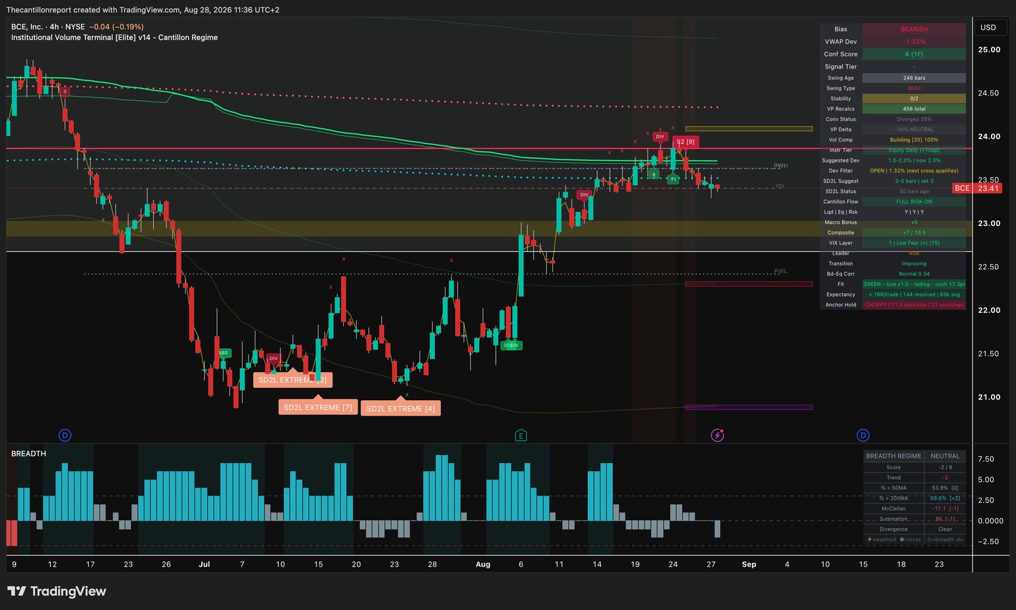
Task: Click the McClellan value -17.1
Action: coord(945,508)
